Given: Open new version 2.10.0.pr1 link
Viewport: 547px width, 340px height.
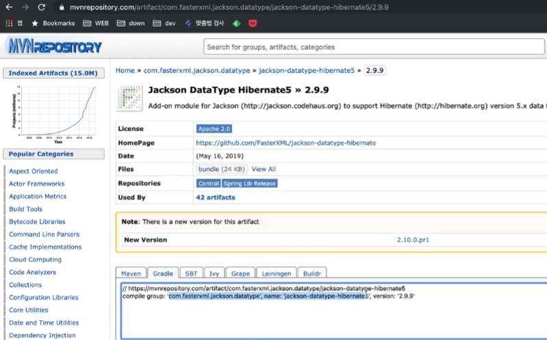Looking at the screenshot, I should (413, 240).
